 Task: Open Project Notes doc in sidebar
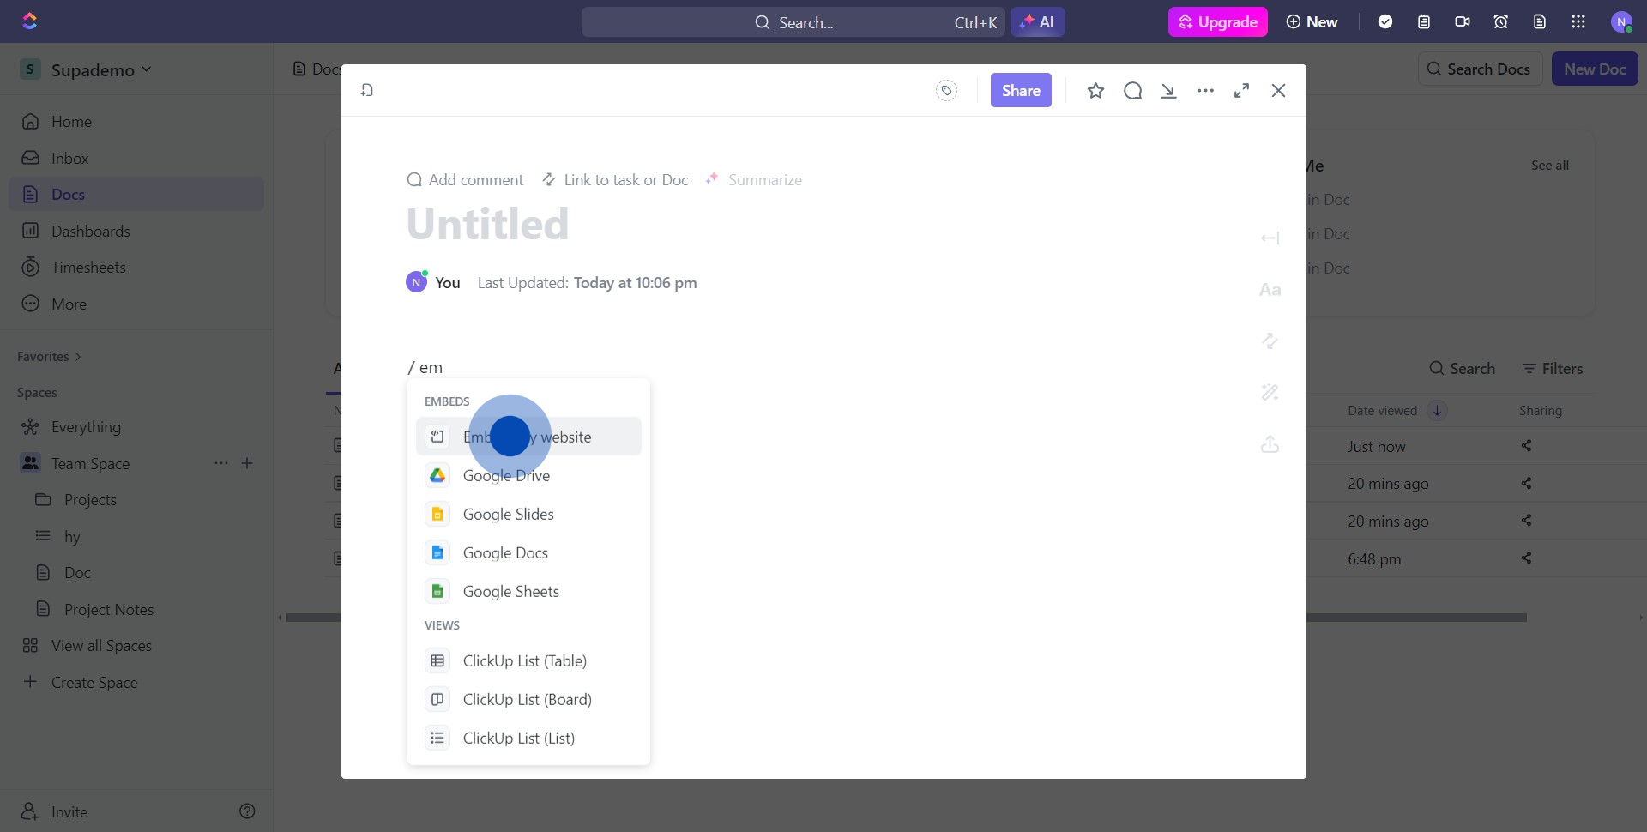(x=109, y=610)
